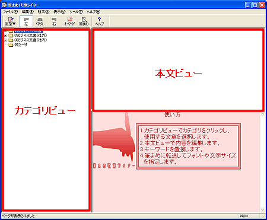Expand the 03ビジネス文書(社内) folder node
Screen dimensions: 267x220
pos(5,40)
